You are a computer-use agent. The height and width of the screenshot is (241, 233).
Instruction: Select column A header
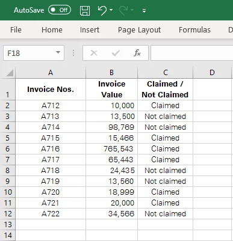tap(51, 73)
